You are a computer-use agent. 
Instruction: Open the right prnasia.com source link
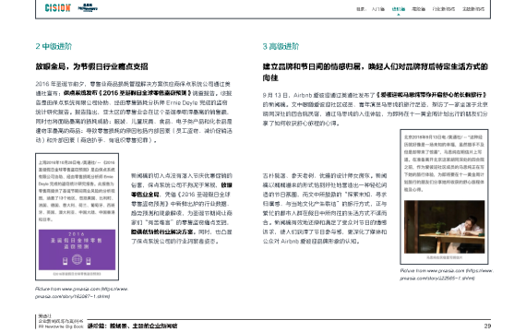point(447,274)
